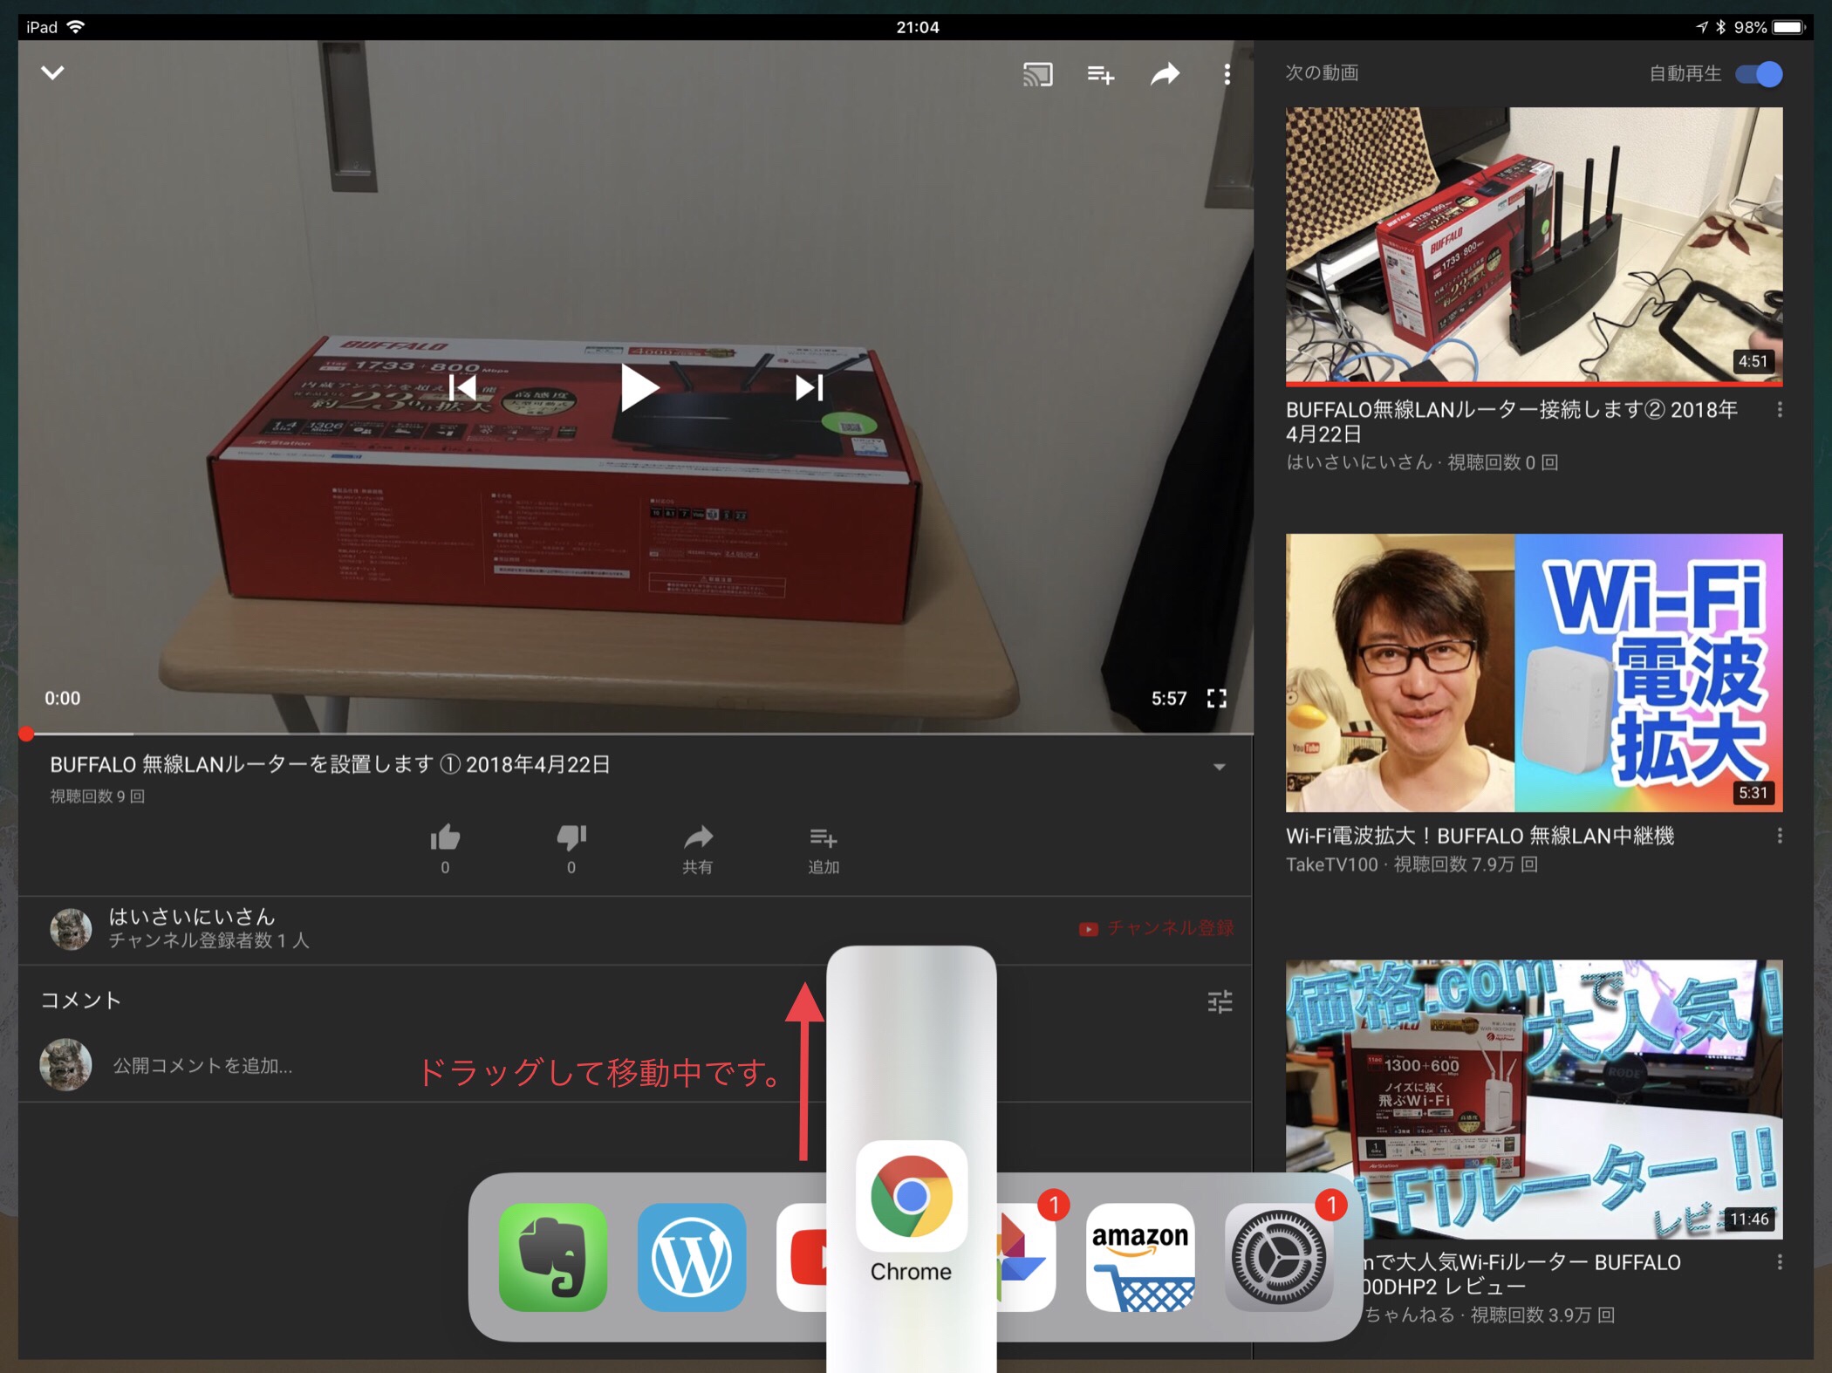Open Settings from the dock

tap(1279, 1257)
